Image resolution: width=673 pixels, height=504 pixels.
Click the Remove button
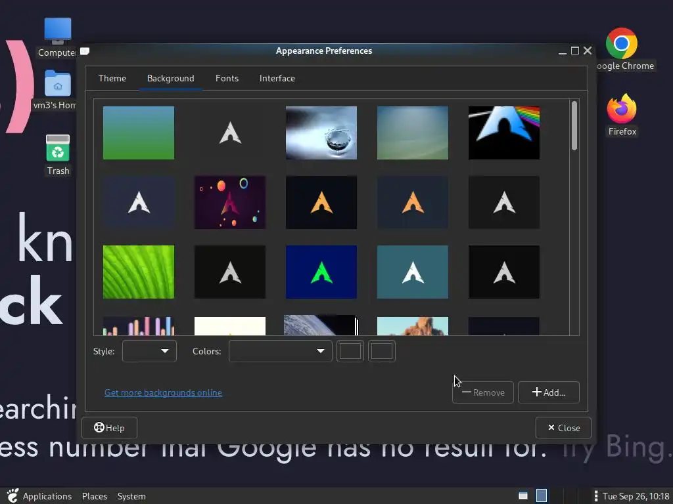tap(483, 392)
